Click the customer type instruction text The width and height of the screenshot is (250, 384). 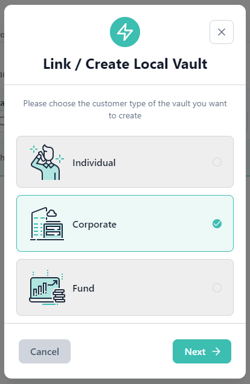pos(125,109)
